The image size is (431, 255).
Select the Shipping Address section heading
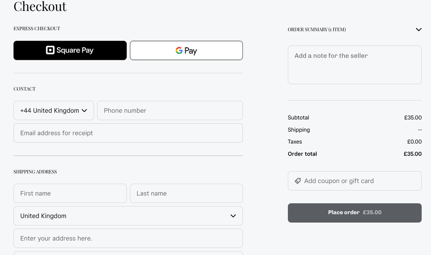35,171
